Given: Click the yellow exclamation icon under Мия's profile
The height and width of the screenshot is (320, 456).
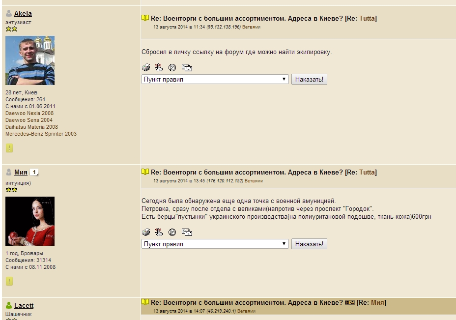Looking at the screenshot, I should (9, 281).
